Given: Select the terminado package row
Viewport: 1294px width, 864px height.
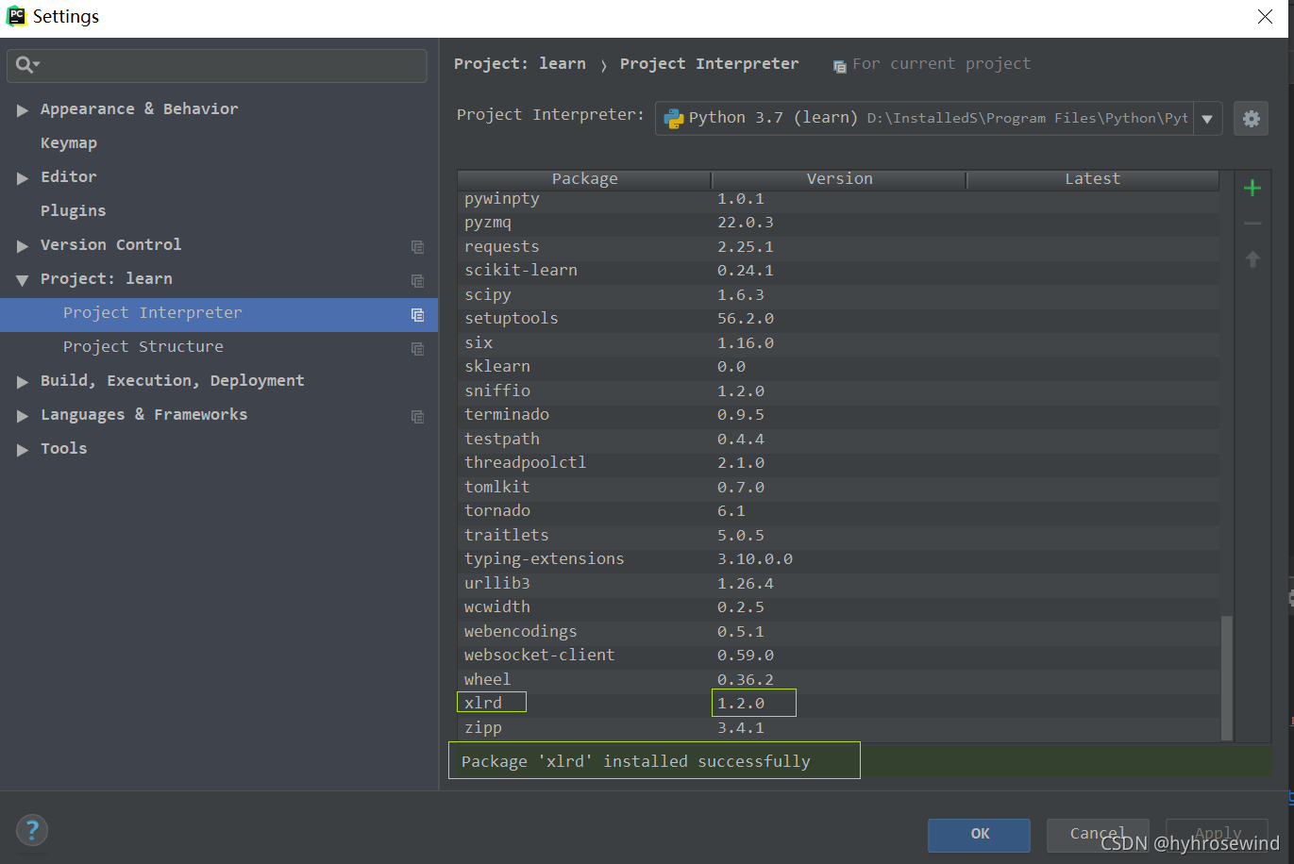Looking at the screenshot, I should coord(838,415).
